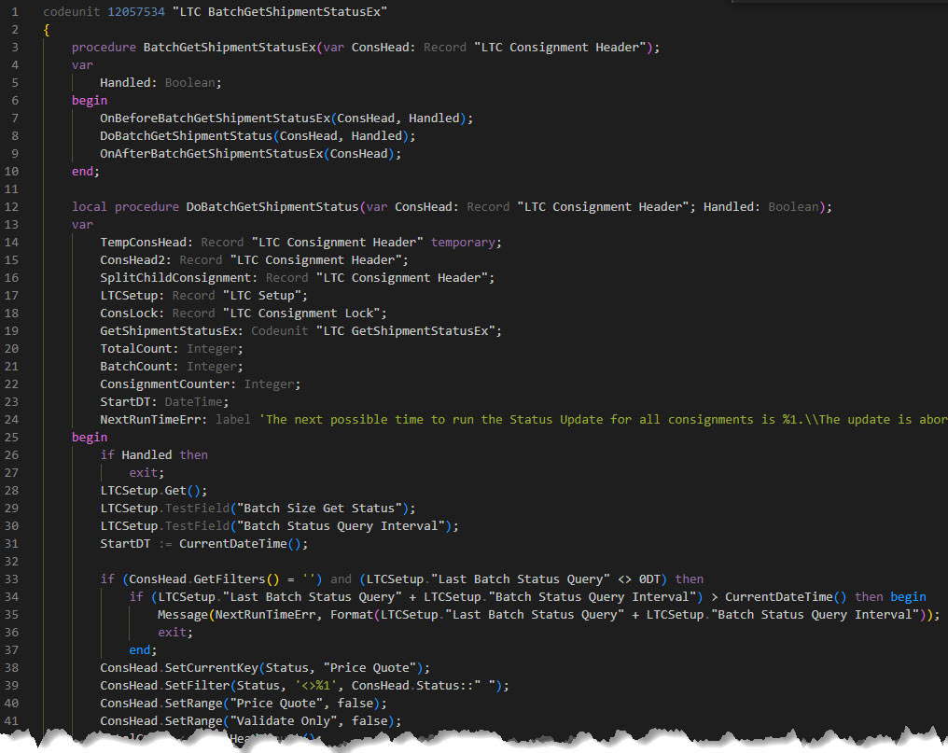
Task: Click line number 33 in the gutter
Action: coord(11,579)
